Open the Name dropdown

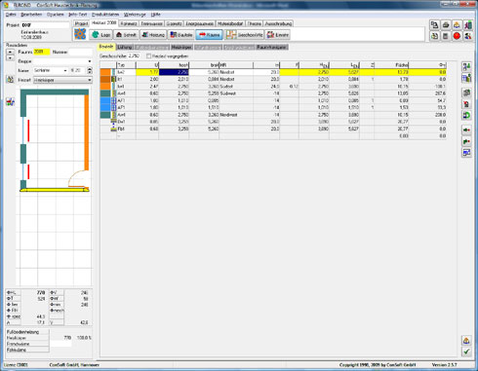pyautogui.click(x=65, y=70)
